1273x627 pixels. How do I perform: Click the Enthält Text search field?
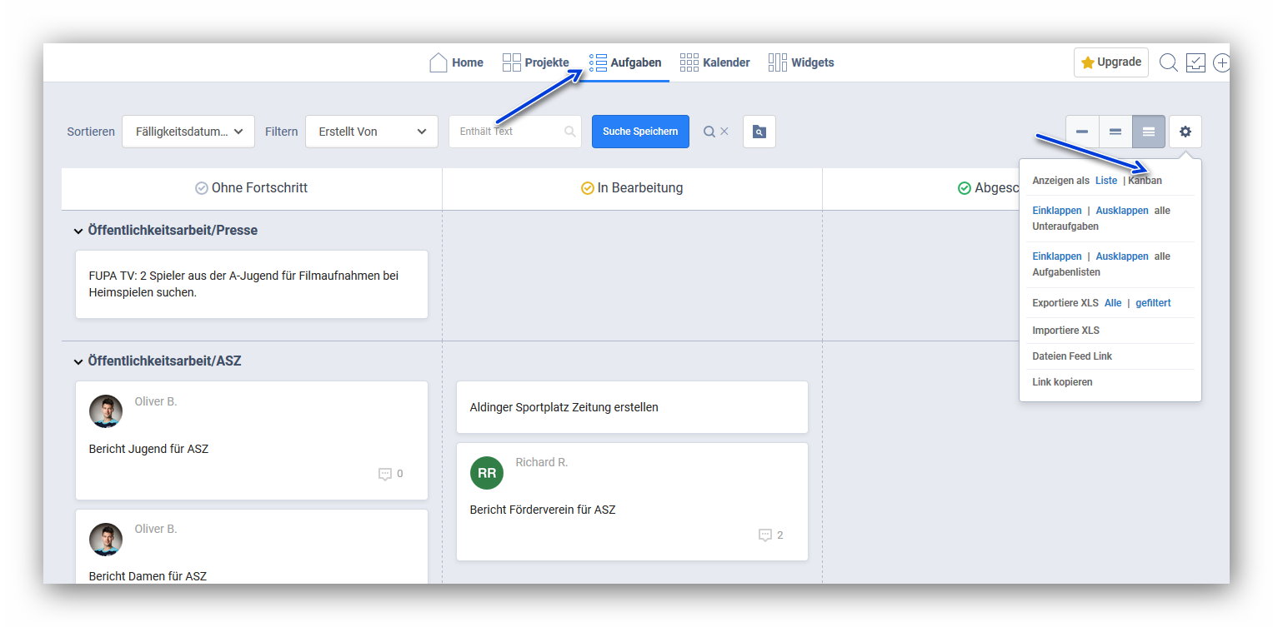pos(507,132)
